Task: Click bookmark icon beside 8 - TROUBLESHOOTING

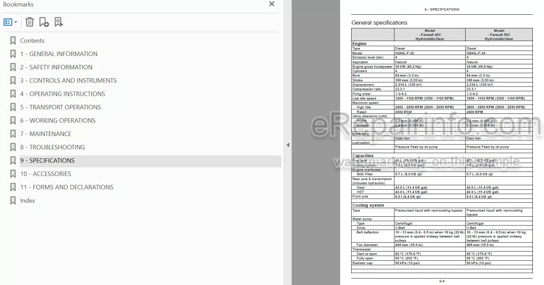Action: tap(13, 147)
